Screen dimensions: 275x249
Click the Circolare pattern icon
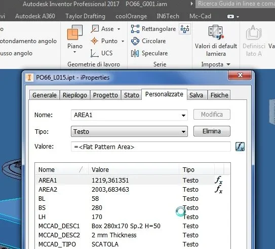(135, 41)
